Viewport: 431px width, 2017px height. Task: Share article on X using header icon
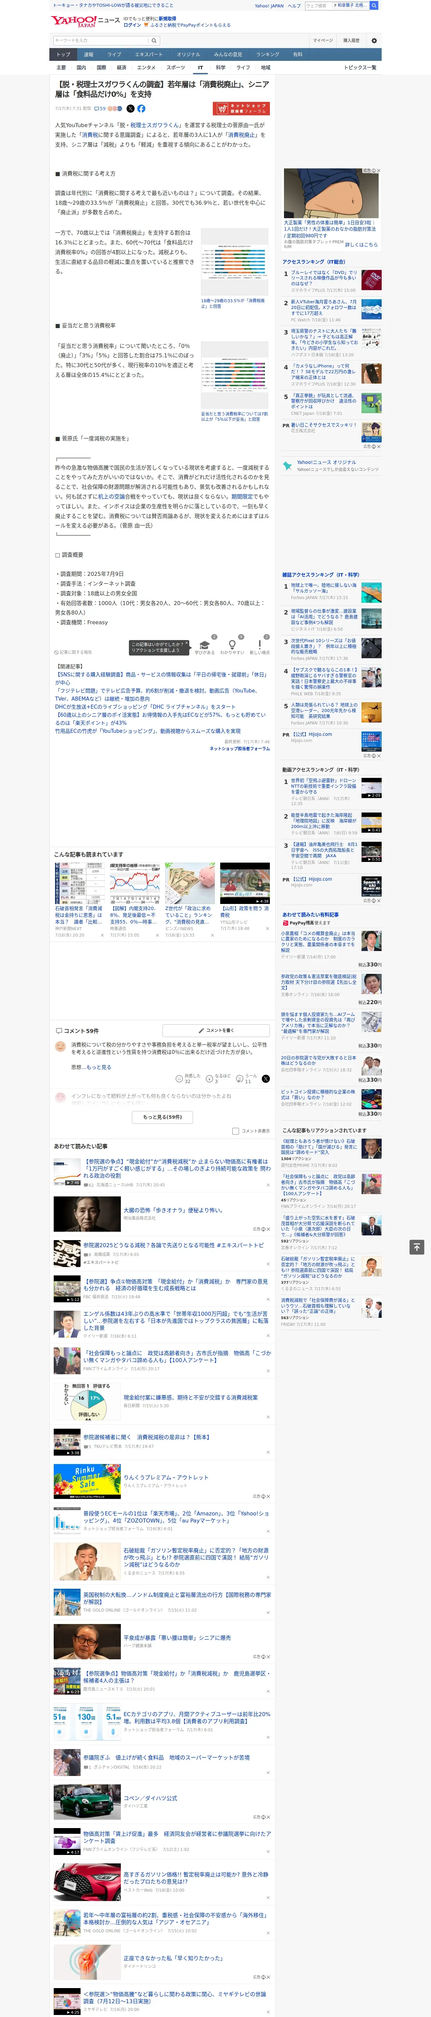coord(131,109)
